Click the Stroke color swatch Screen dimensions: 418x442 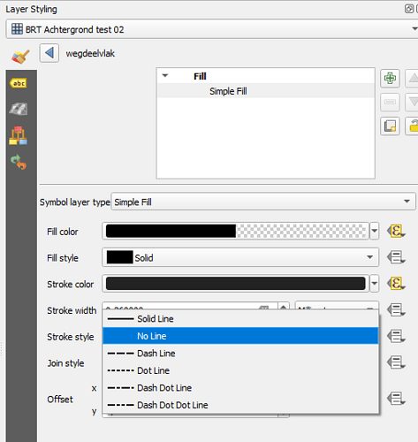[236, 284]
